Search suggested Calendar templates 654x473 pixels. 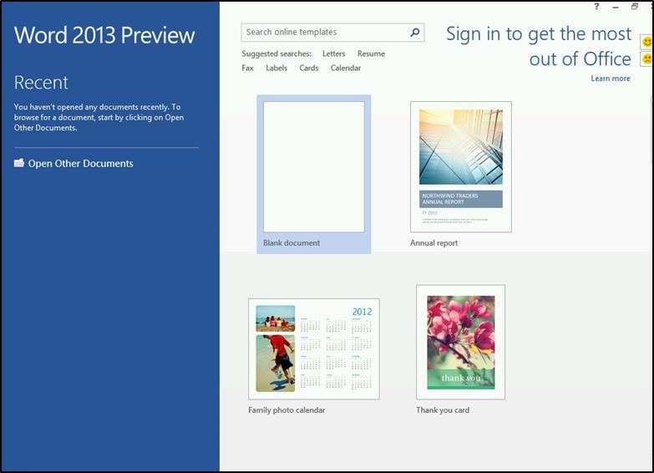click(345, 68)
